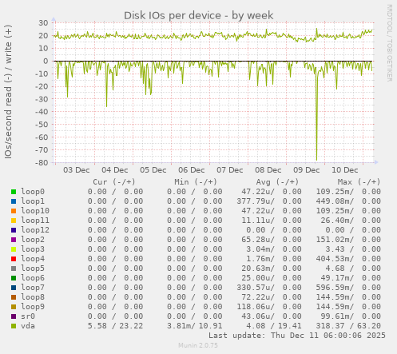Click loop7 max value '596.59m/ 0.00'
The width and height of the screenshot is (397, 354).
(348, 288)
